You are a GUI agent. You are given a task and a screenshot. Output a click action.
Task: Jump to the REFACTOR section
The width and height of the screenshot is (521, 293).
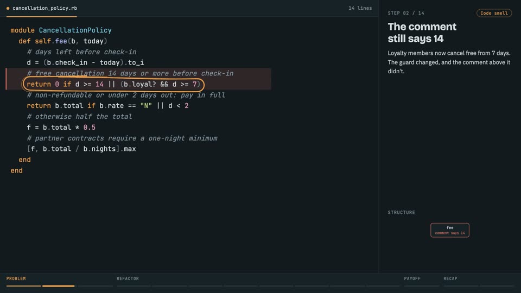click(x=128, y=279)
